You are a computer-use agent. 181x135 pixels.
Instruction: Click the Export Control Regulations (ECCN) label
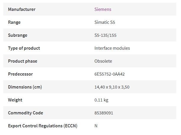(x=43, y=126)
